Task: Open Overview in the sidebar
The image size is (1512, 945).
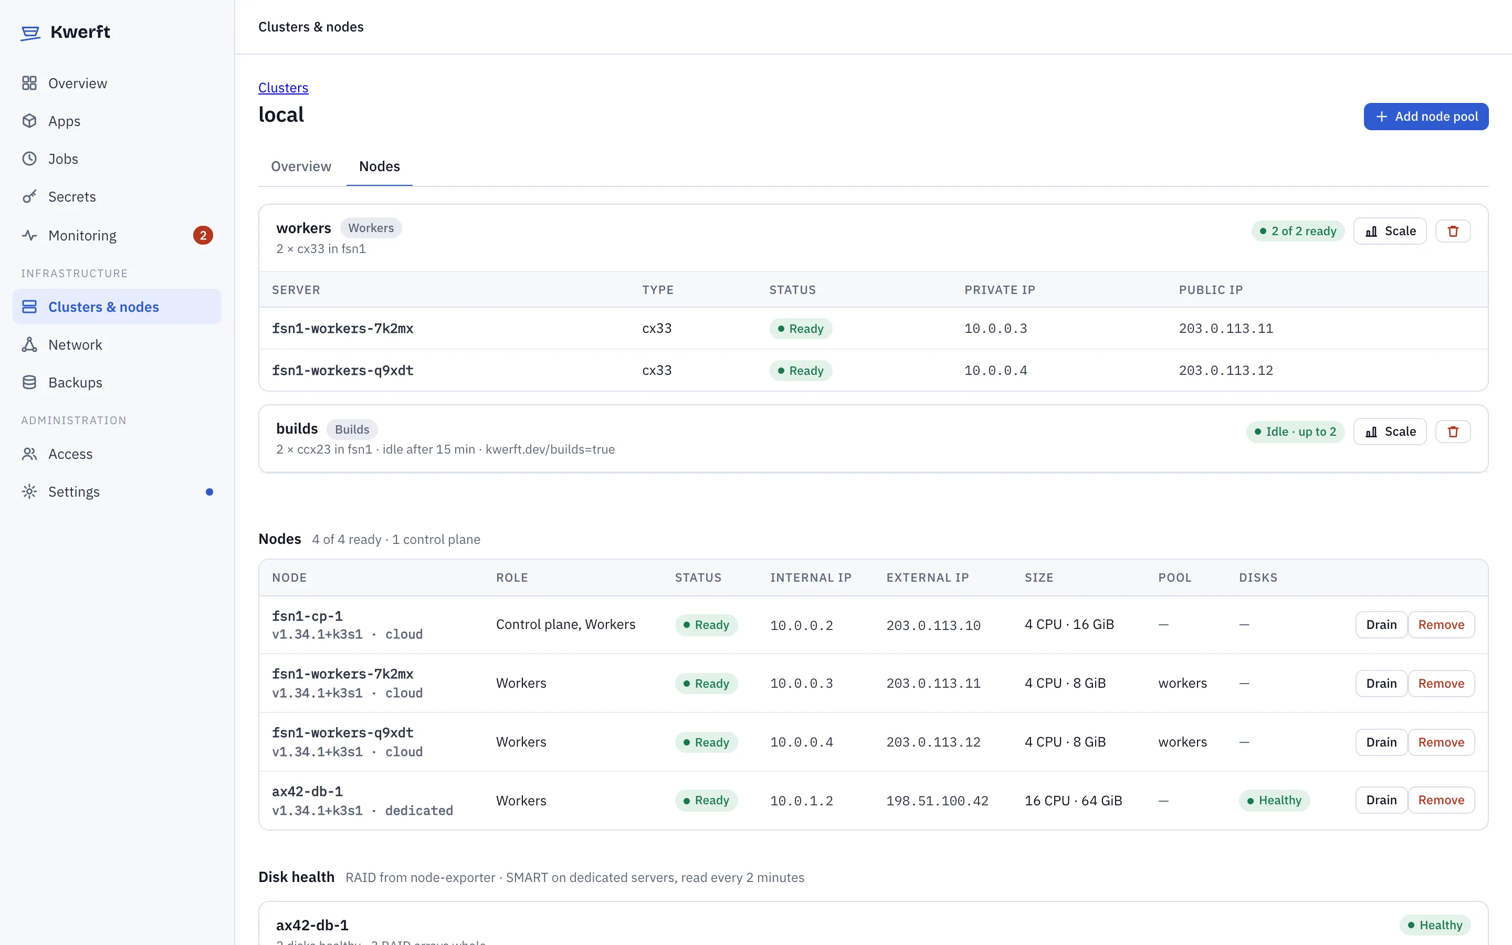Action: 117,83
